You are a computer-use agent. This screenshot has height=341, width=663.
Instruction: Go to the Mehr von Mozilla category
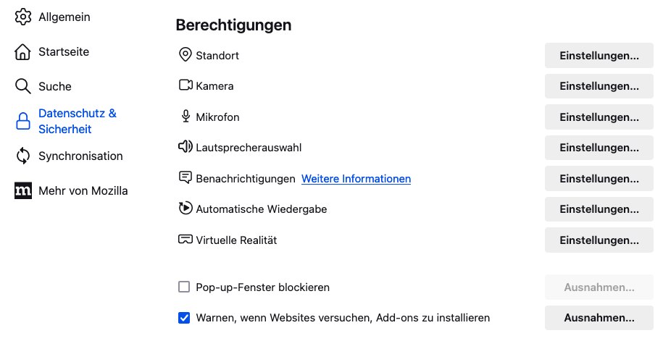(83, 191)
